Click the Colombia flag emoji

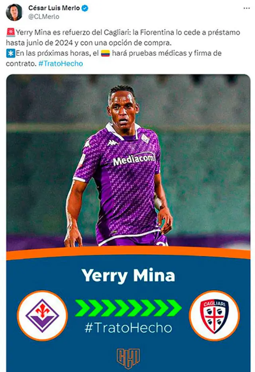(x=105, y=53)
